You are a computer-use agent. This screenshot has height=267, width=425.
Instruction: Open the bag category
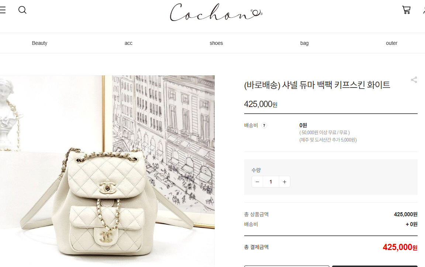click(304, 43)
